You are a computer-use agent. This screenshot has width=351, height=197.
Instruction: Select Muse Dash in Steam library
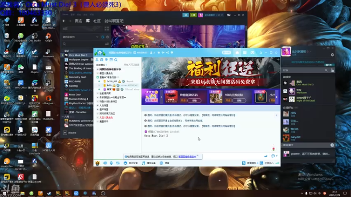pos(75,95)
